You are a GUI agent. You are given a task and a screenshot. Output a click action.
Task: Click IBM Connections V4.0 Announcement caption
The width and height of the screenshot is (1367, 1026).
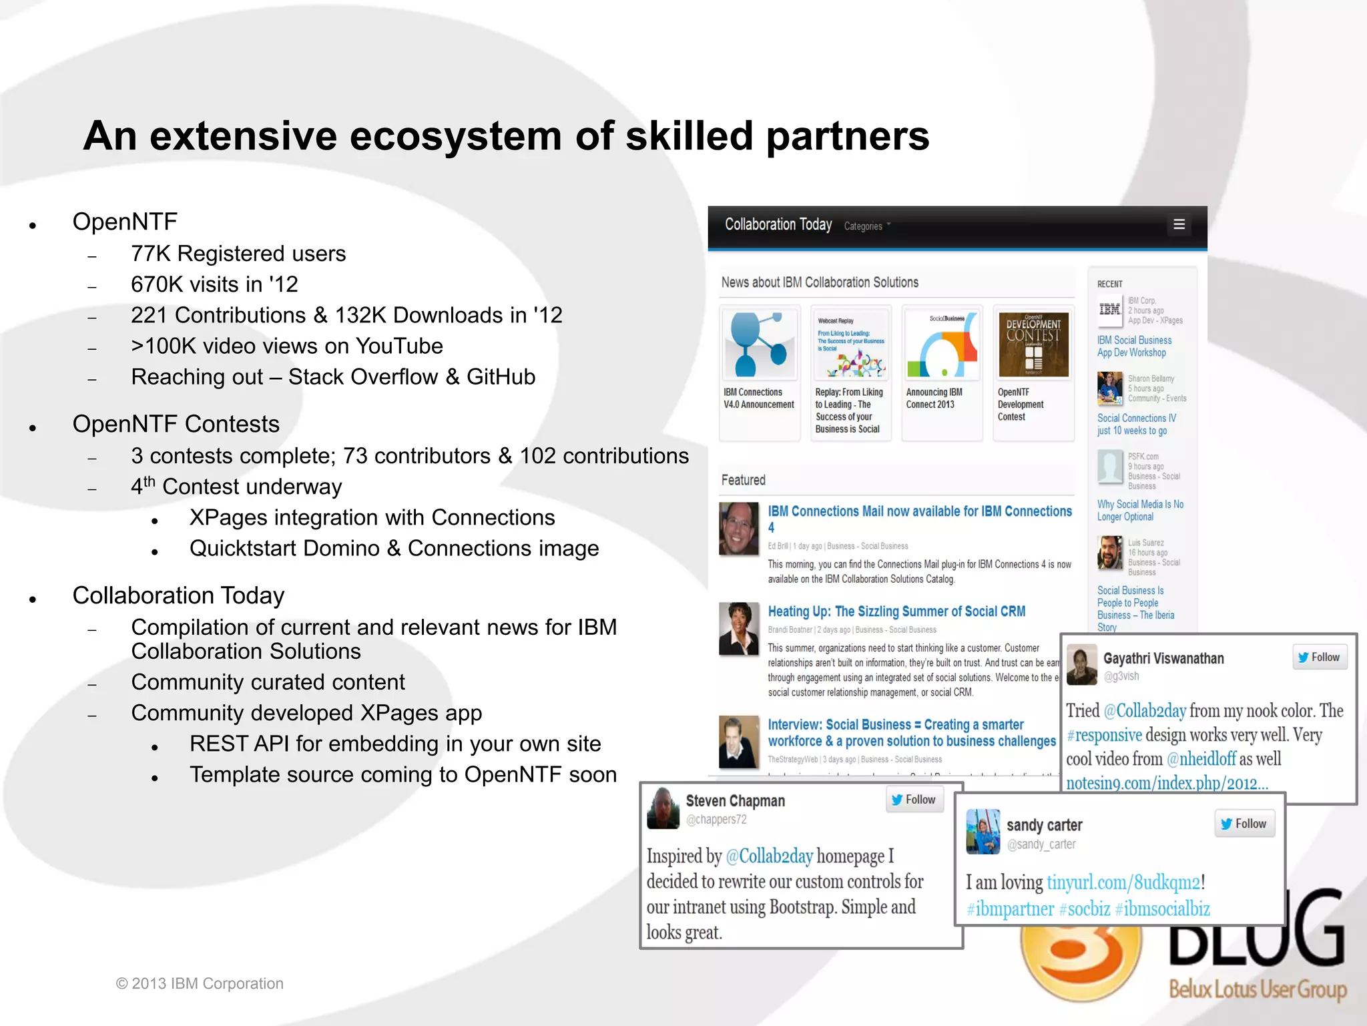(759, 399)
